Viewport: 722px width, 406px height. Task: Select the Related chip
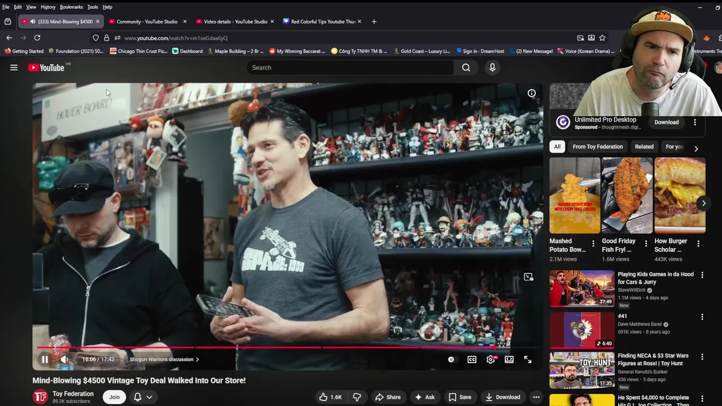coord(644,147)
